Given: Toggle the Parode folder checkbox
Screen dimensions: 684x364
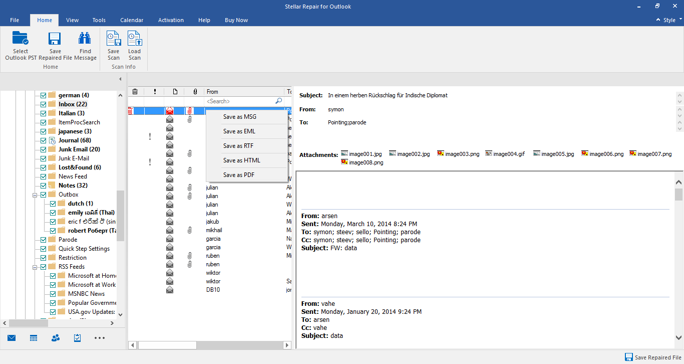Looking at the screenshot, I should tap(43, 240).
